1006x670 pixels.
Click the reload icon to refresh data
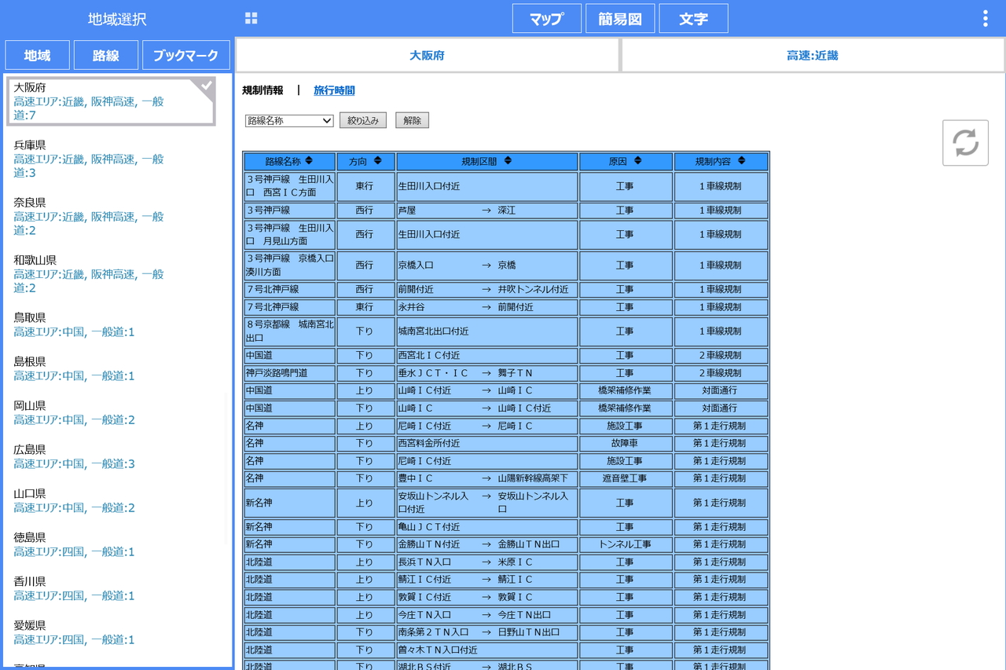click(x=965, y=142)
